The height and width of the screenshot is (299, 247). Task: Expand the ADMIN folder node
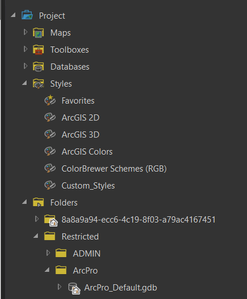48,253
